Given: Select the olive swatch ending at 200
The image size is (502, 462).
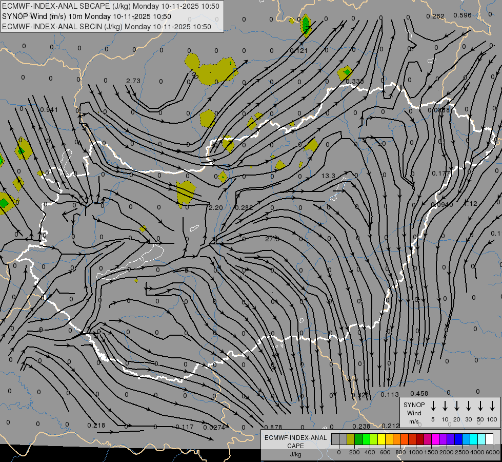Looking at the screenshot, I should click(351, 439).
